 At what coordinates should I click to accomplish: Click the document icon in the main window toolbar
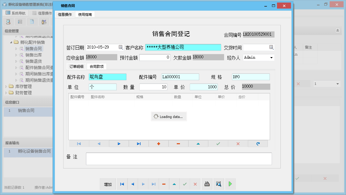point(31,22)
